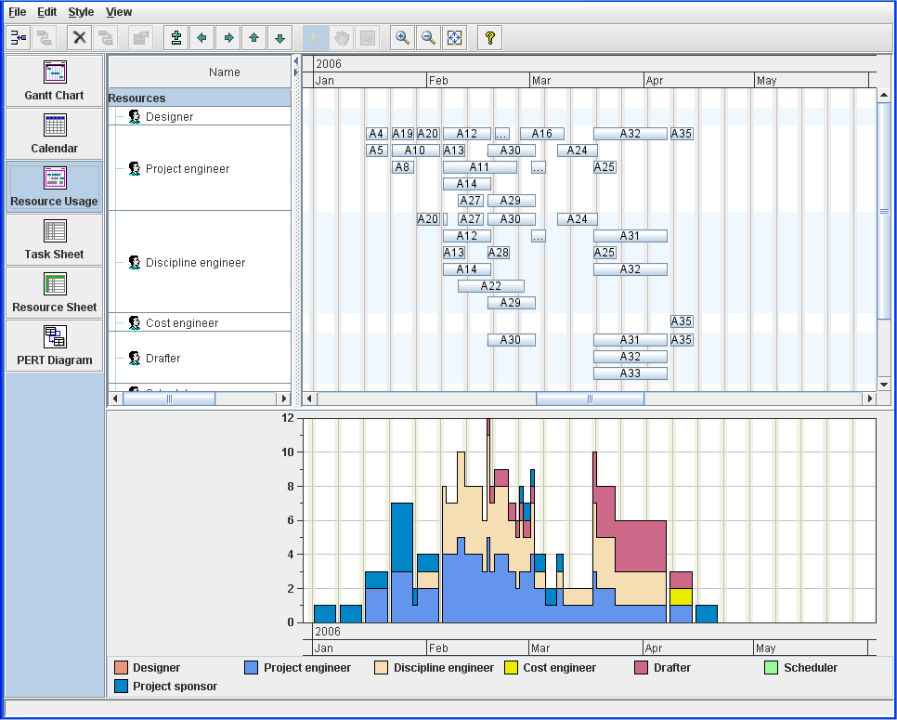This screenshot has height=720, width=897.
Task: Click the green right arrow toolbar icon
Action: (227, 38)
